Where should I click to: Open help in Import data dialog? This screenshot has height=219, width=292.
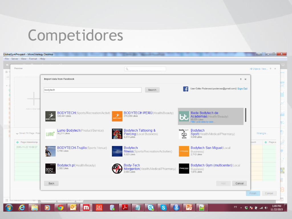pos(241,79)
